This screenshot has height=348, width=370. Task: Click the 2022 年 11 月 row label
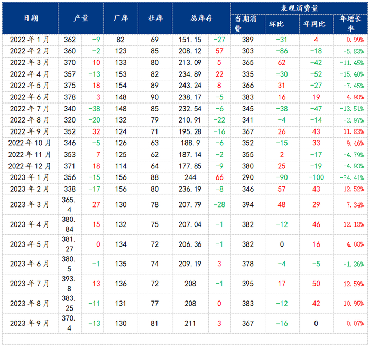[x=30, y=154]
